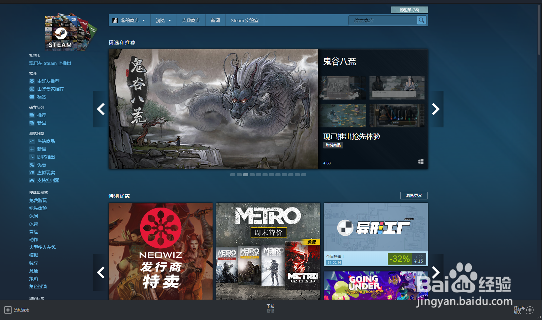Click the 热销商品 tag on featured game

(333, 145)
